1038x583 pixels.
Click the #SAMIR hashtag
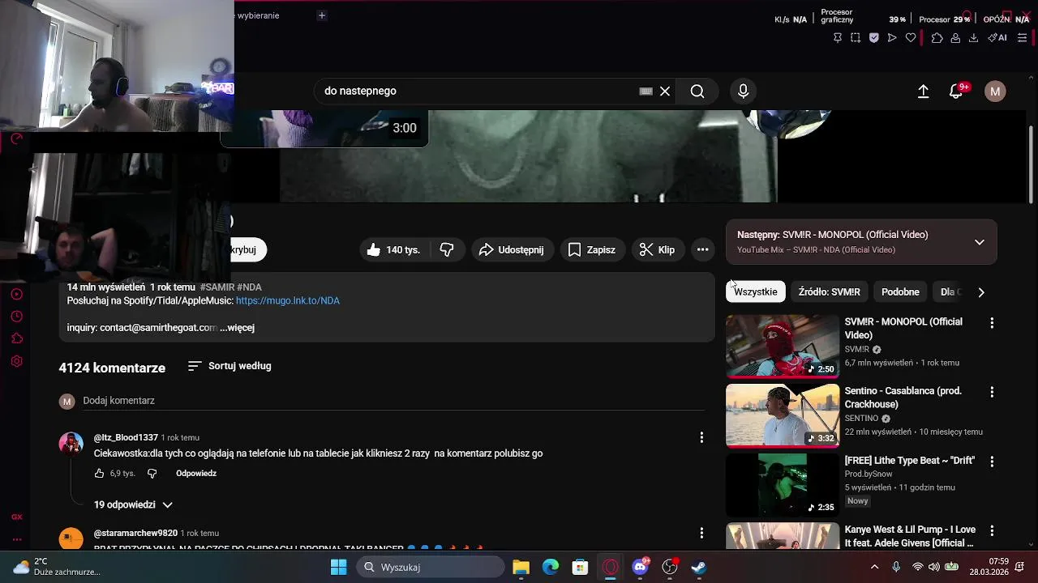pyautogui.click(x=217, y=287)
